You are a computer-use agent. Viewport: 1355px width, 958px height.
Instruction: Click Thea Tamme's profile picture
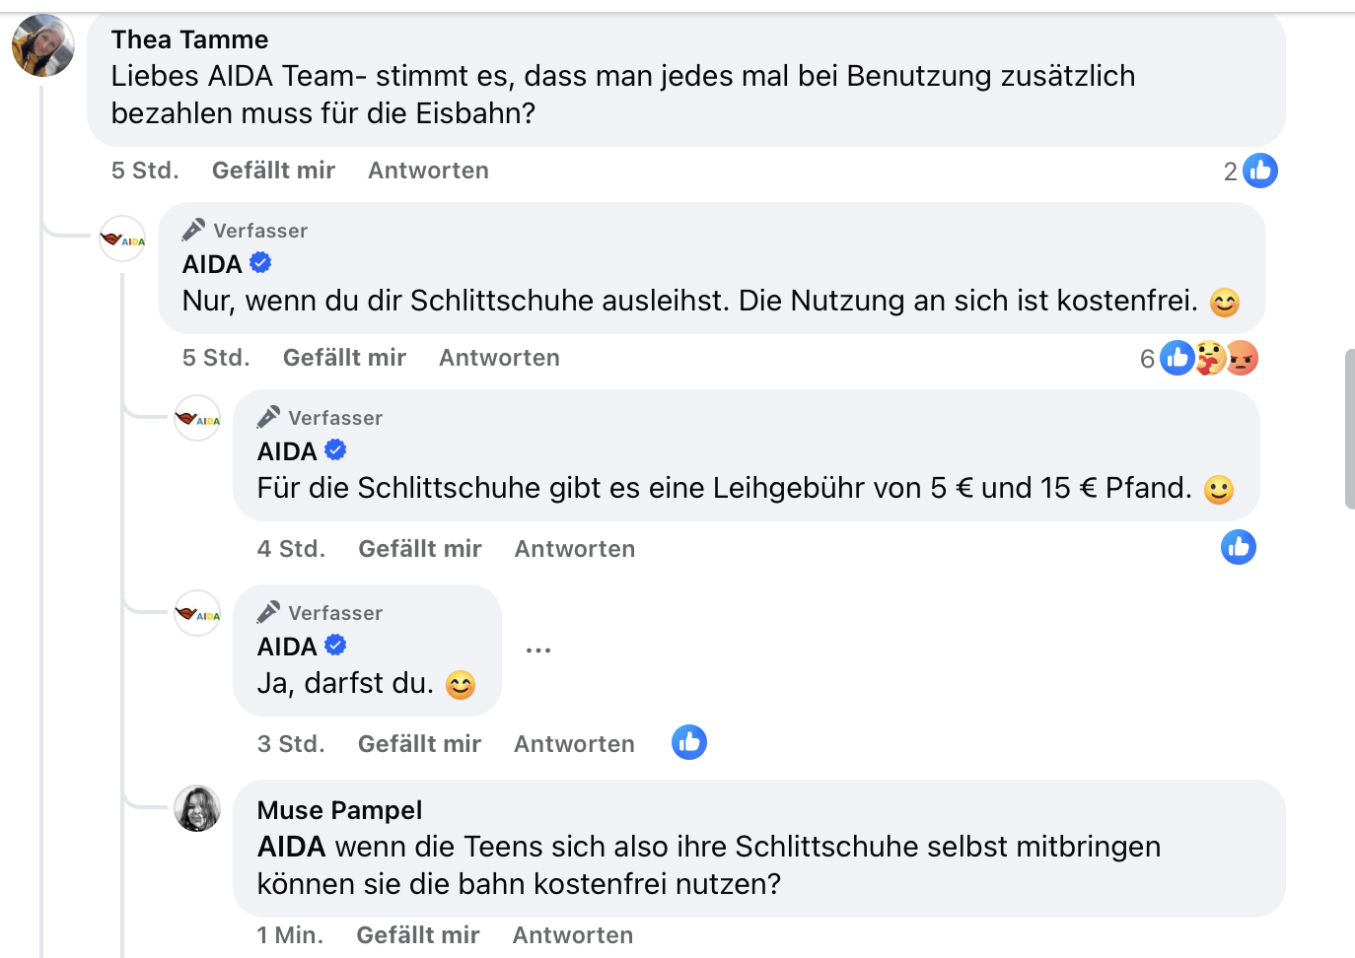point(42,45)
